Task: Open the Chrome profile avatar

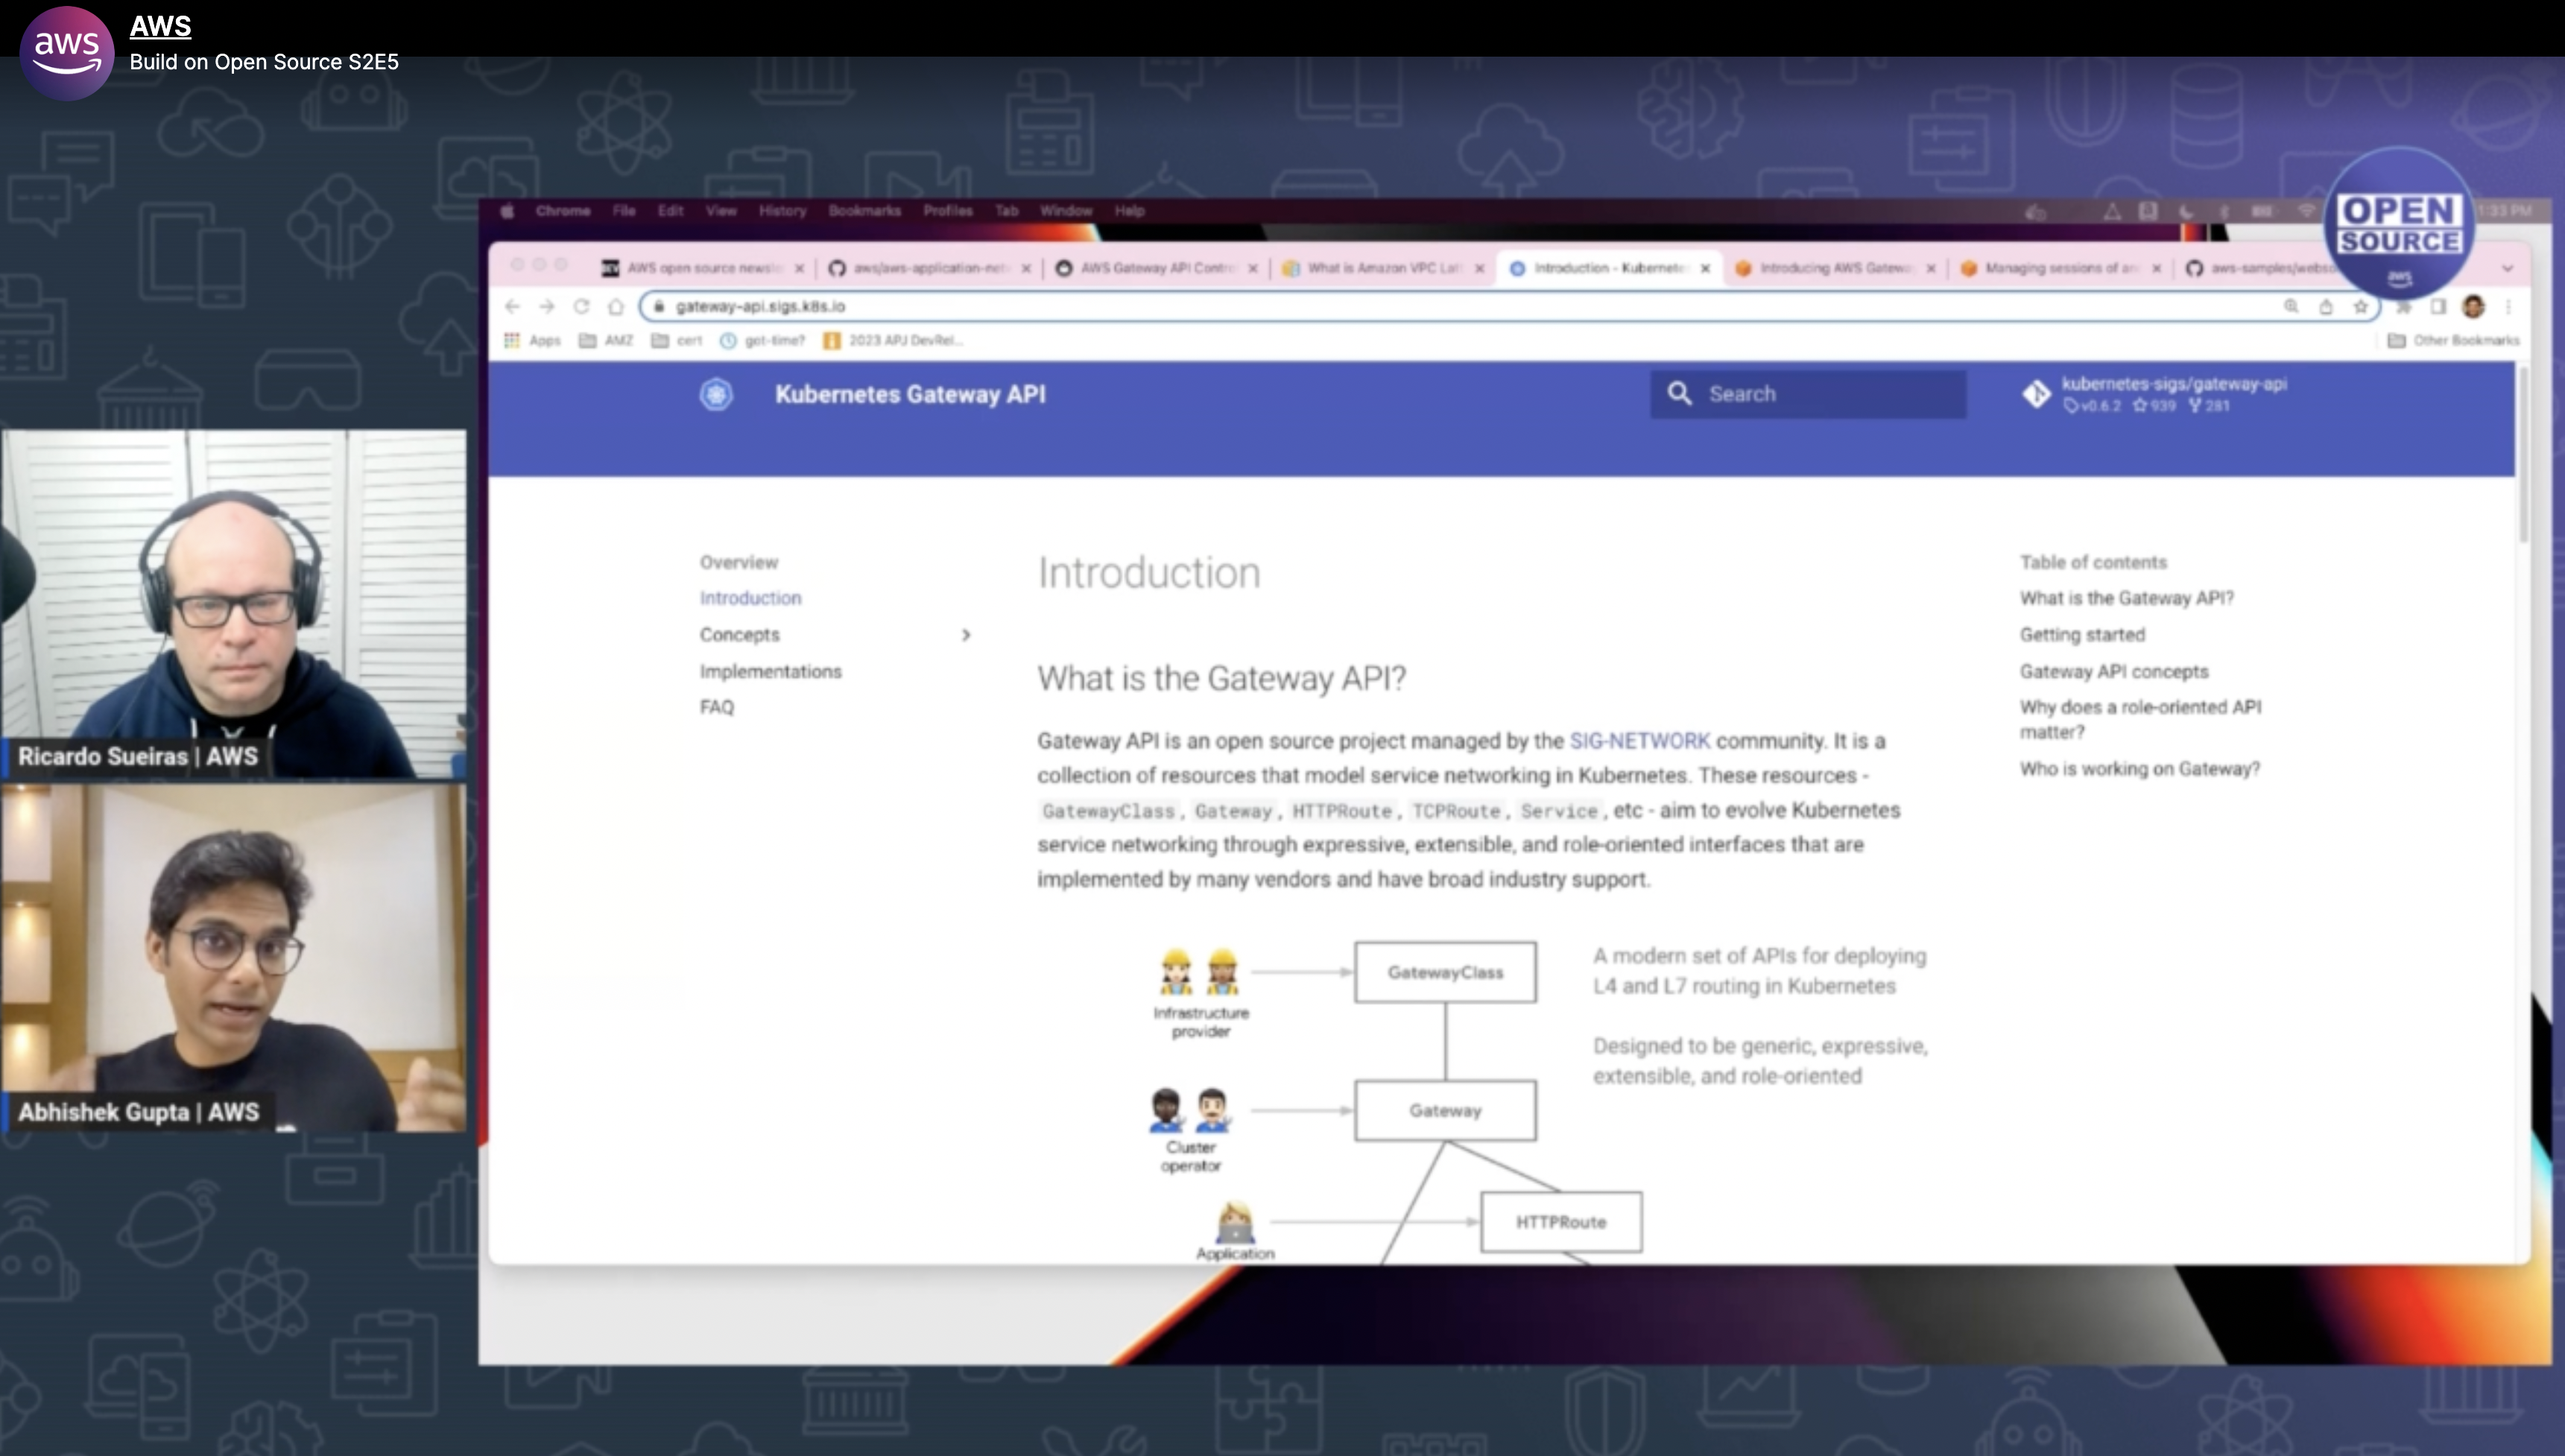Action: (x=2473, y=306)
